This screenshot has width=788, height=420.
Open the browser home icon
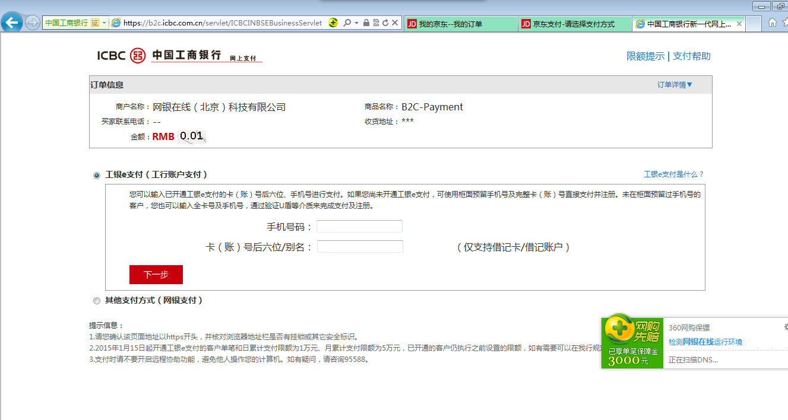point(773,23)
